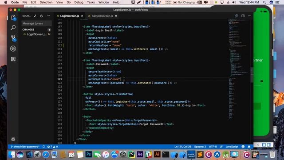284x160 pixels.
Task: Open notifications bell in status bar
Action: pyautogui.click(x=249, y=147)
